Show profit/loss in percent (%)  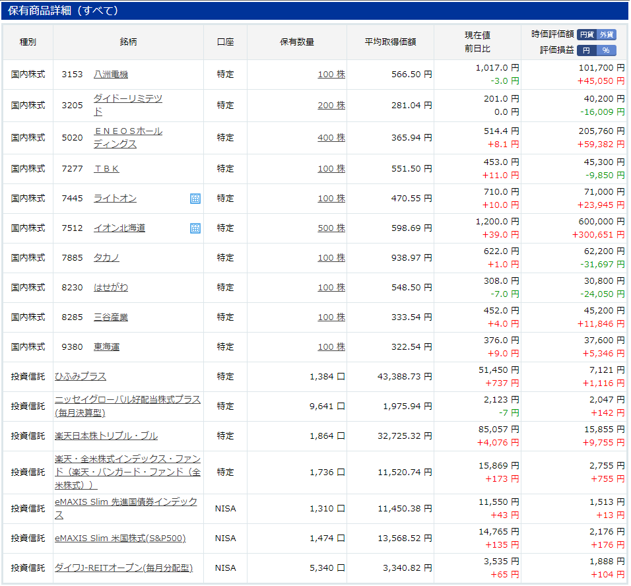[607, 50]
